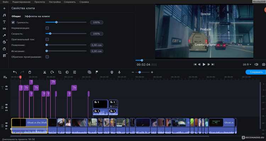Click the red playhead marker on ruler
This screenshot has width=266, height=141.
coord(20,77)
